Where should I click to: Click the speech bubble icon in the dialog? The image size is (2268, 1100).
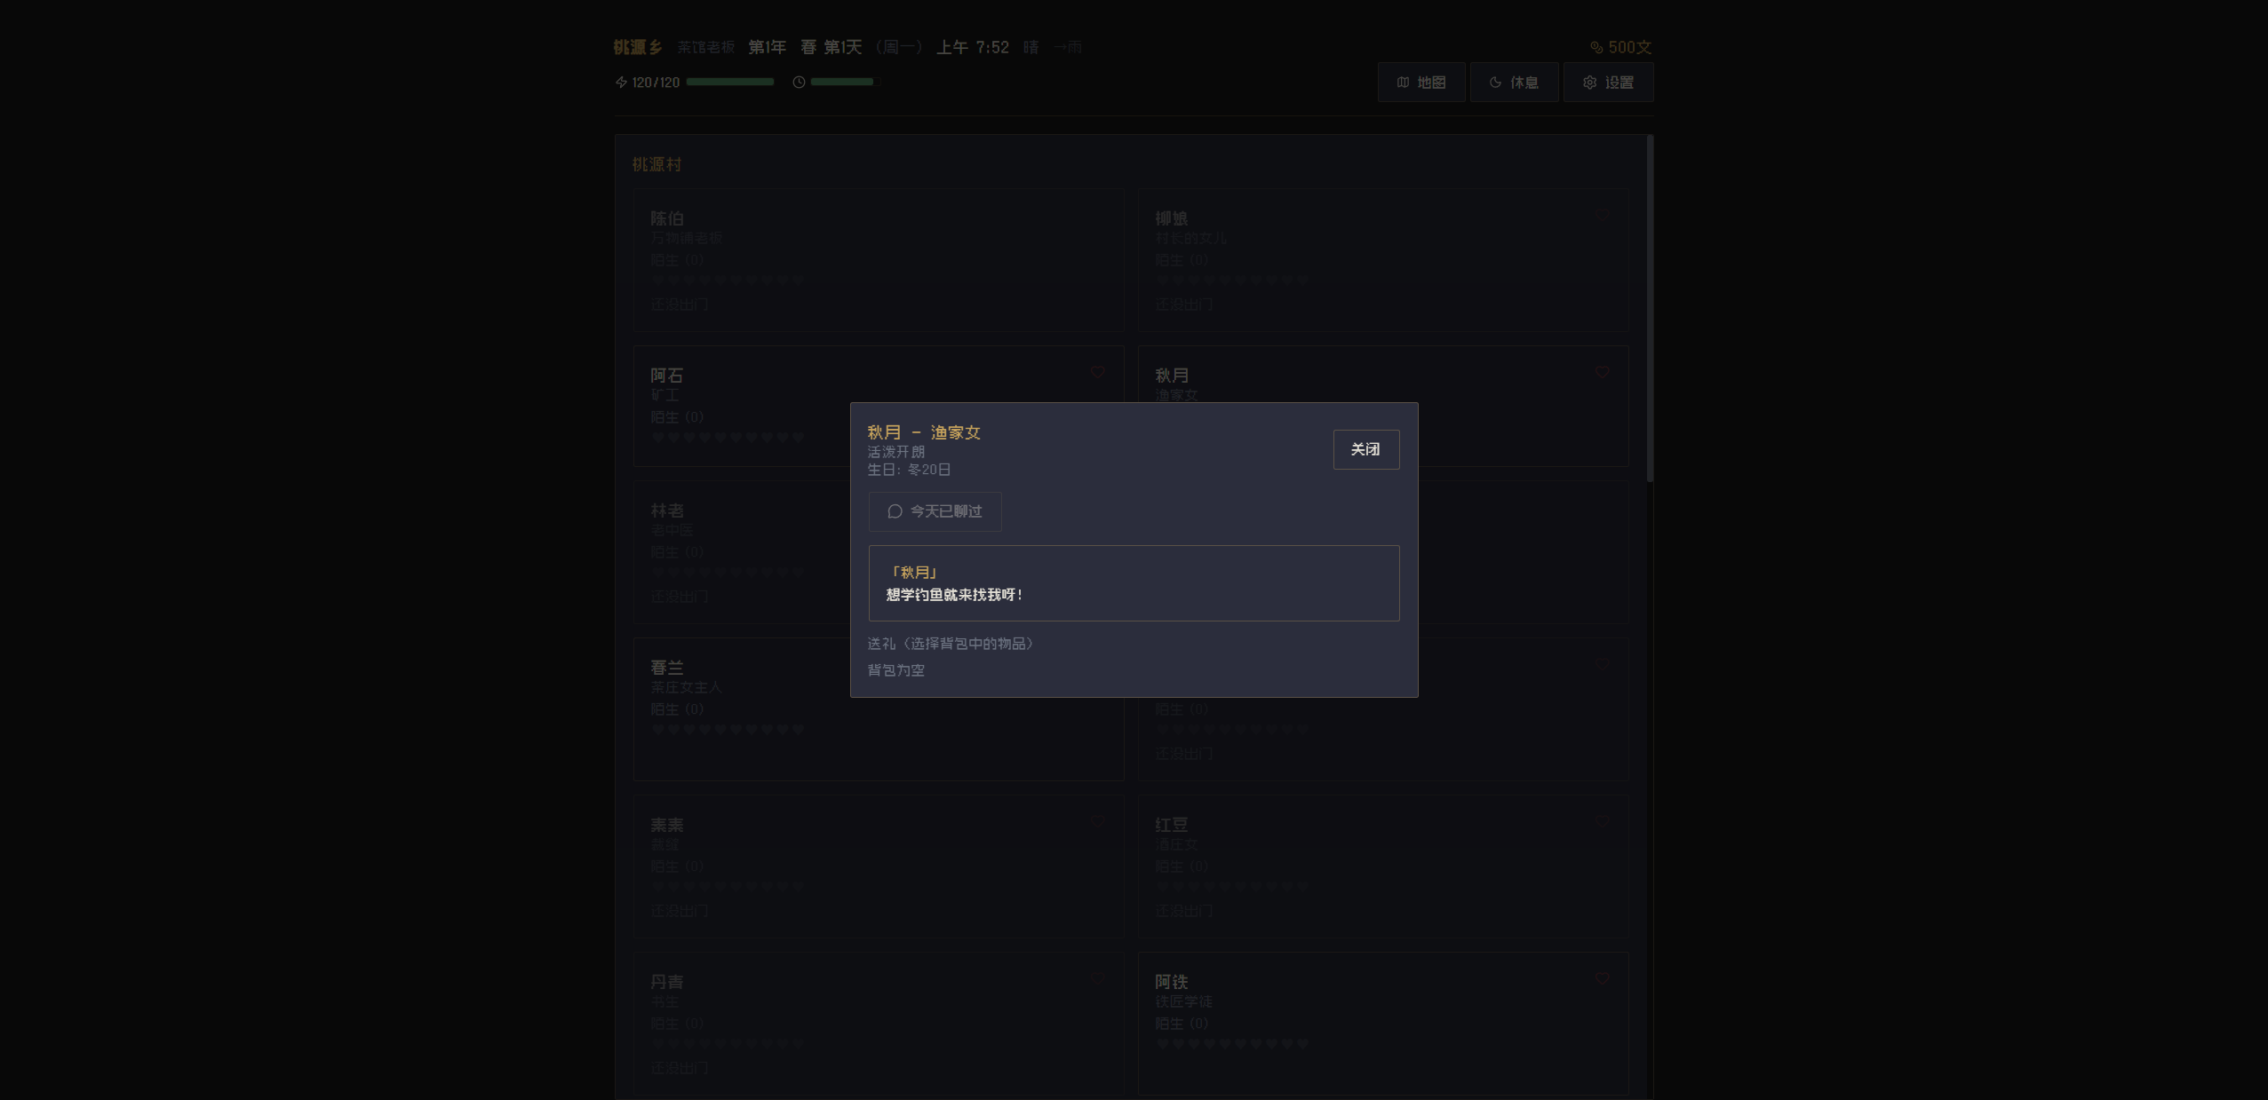tap(895, 511)
